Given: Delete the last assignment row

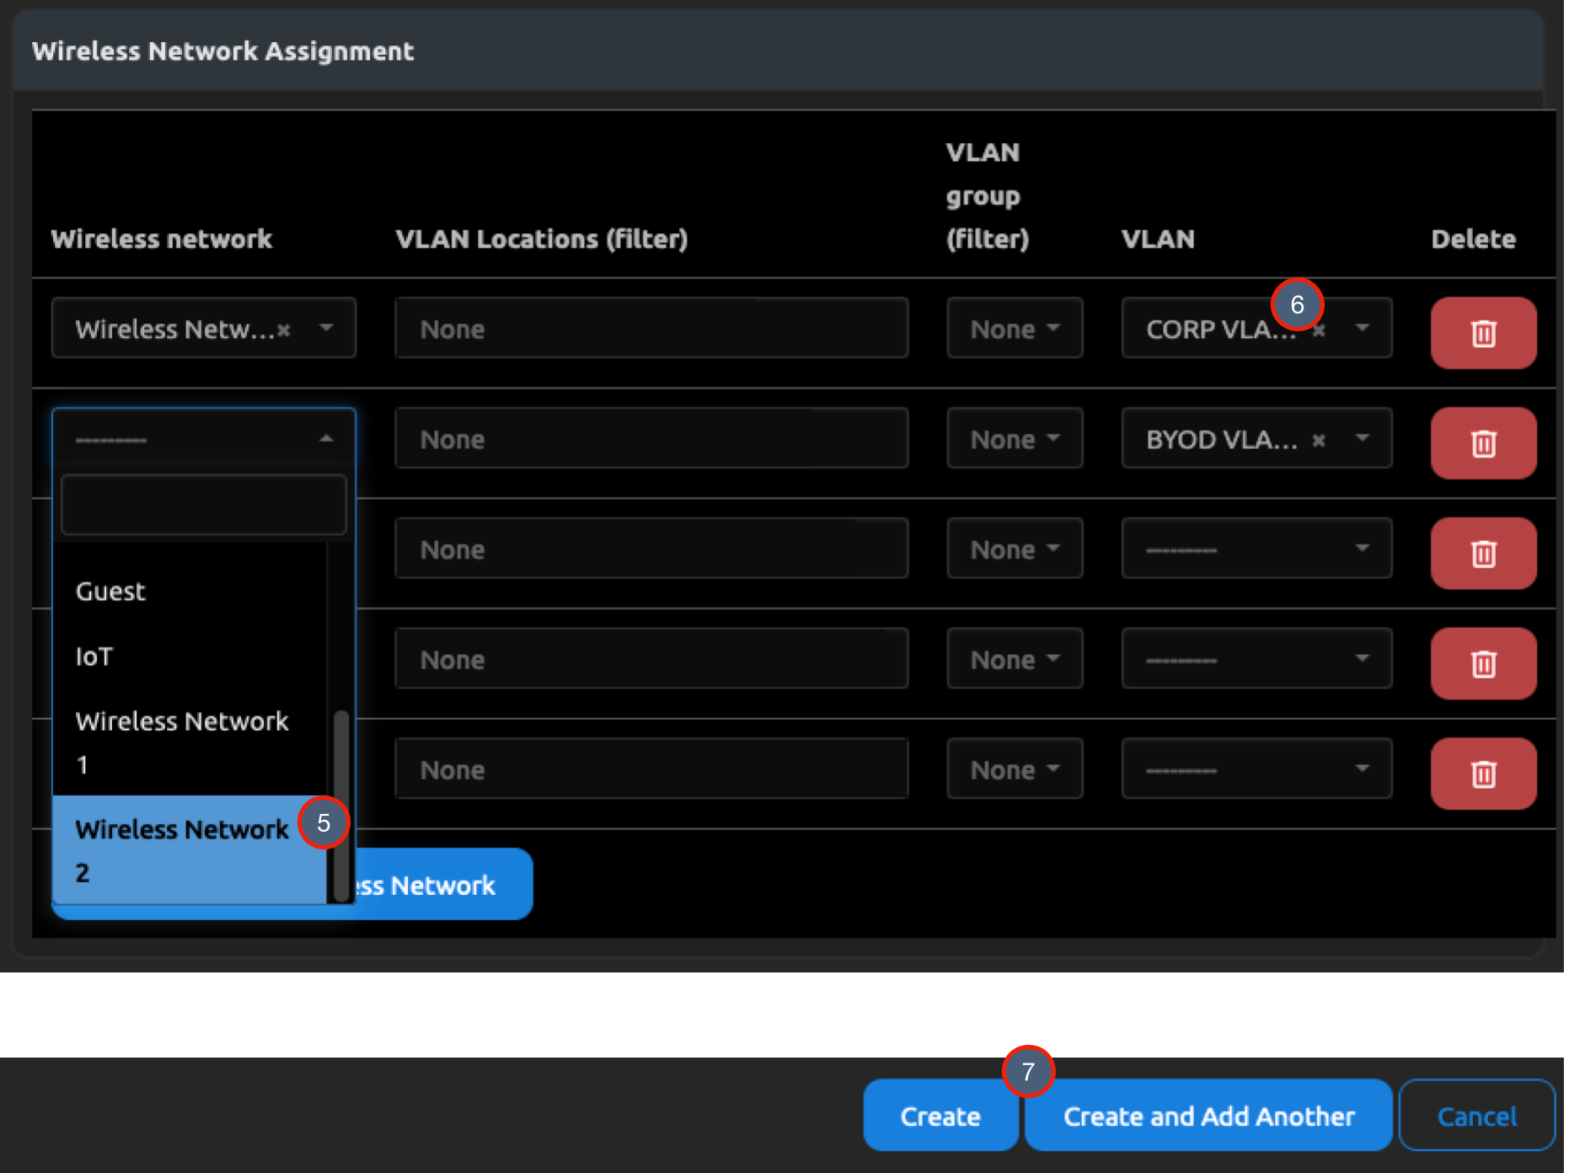Looking at the screenshot, I should pos(1482,773).
